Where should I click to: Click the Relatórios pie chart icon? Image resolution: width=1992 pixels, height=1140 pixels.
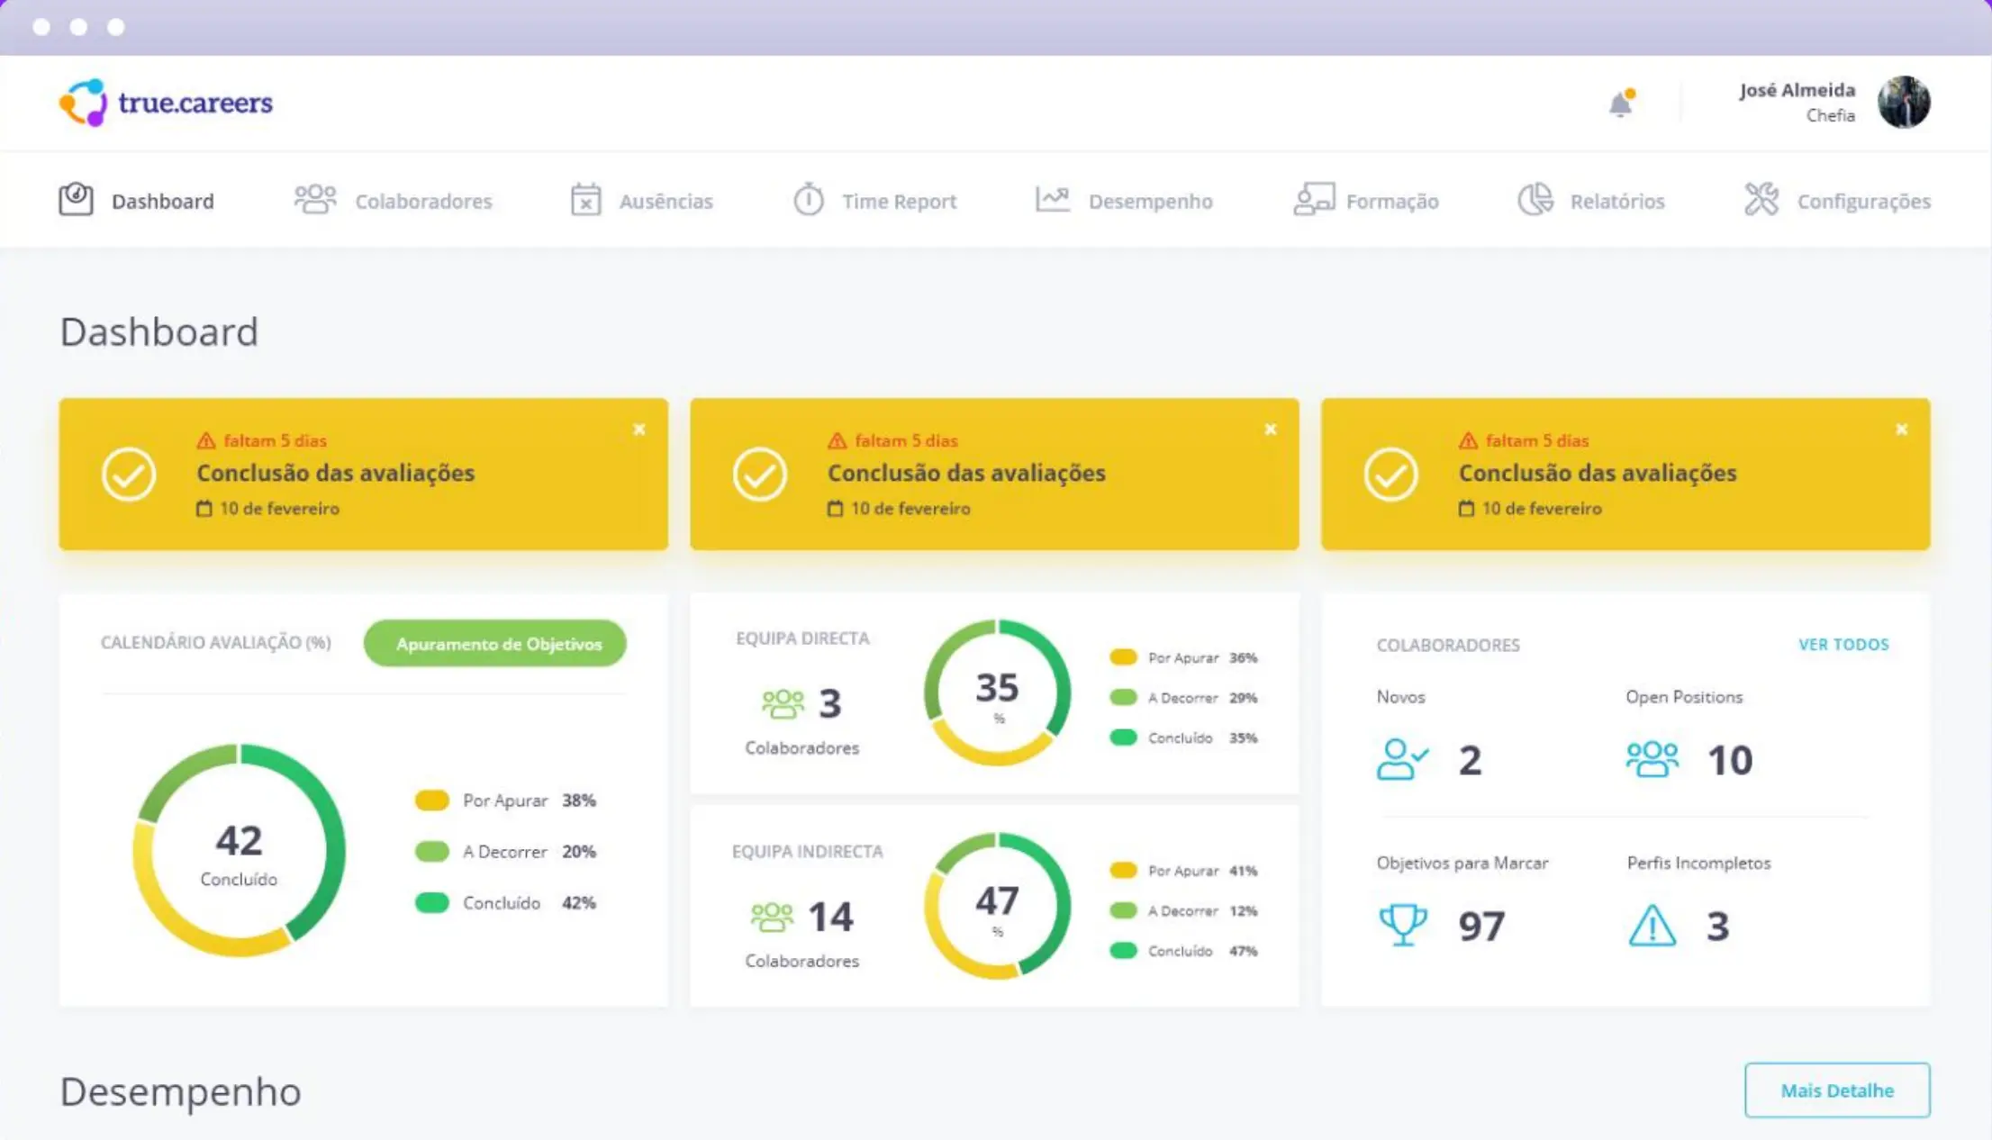tap(1535, 199)
